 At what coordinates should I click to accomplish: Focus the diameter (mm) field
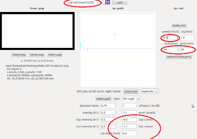point(108,106)
